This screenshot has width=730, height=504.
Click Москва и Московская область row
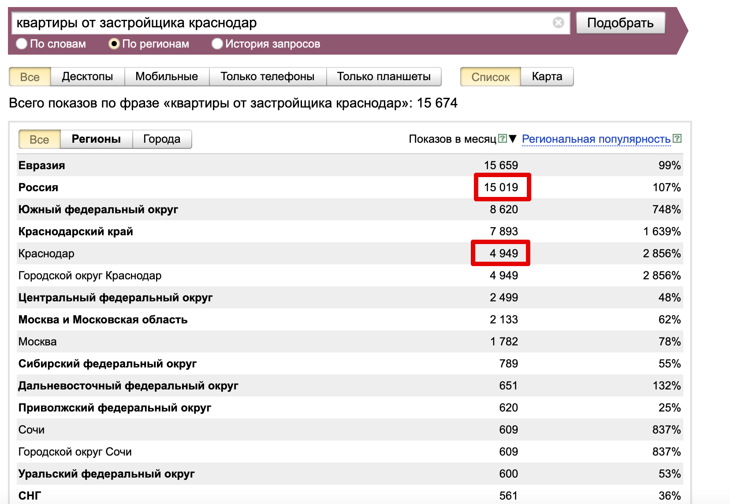point(350,319)
